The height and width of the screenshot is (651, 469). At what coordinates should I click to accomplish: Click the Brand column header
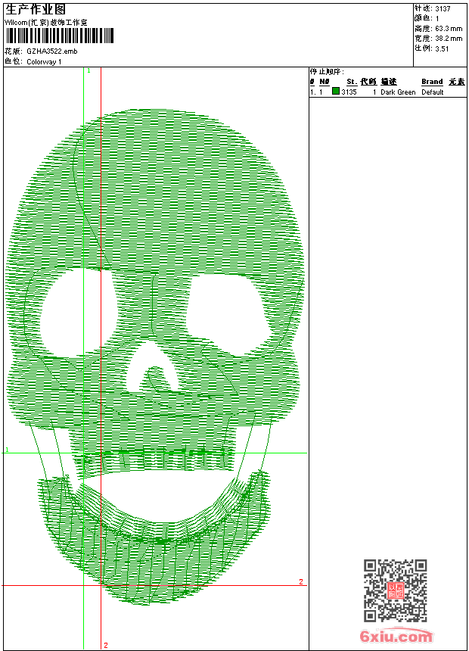tap(432, 82)
